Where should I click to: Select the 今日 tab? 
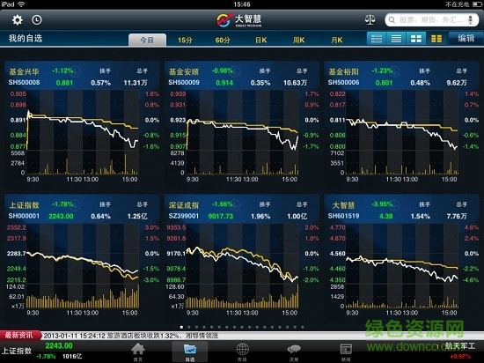[x=147, y=40]
